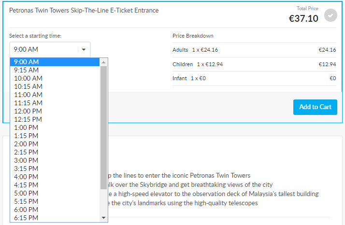Click the high-speed elevator description line

pos(214,194)
